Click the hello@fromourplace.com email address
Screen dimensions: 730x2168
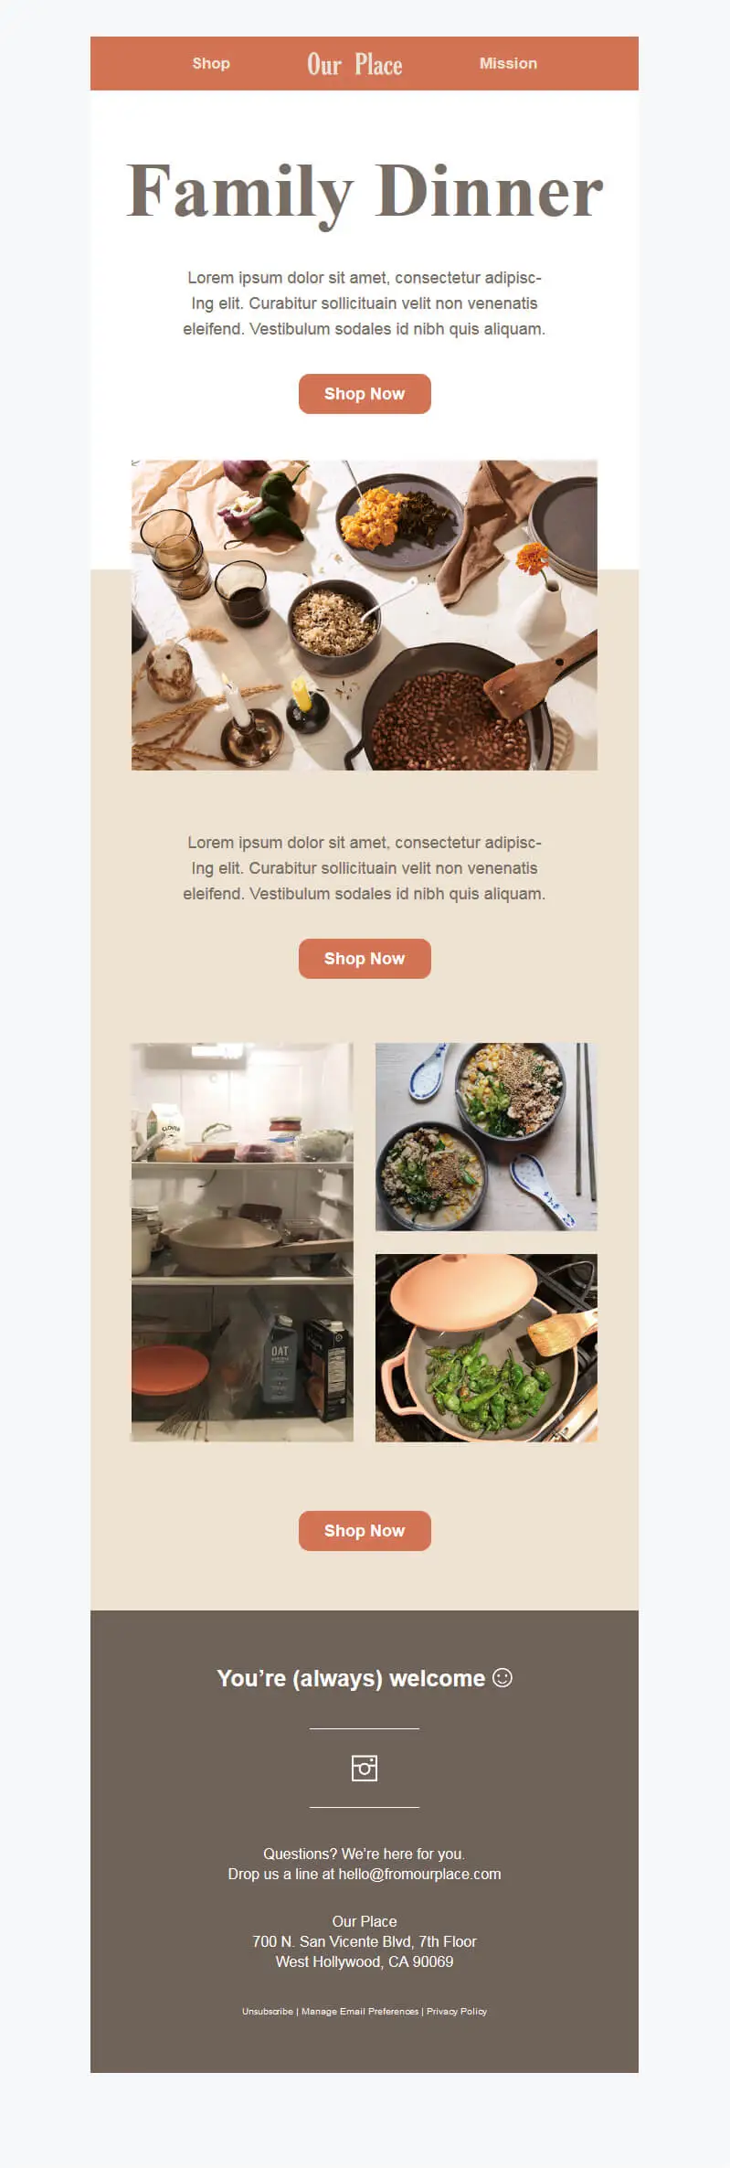pos(419,1874)
